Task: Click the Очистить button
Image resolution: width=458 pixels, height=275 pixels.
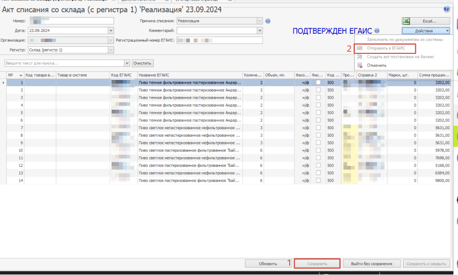Action: tap(142, 63)
